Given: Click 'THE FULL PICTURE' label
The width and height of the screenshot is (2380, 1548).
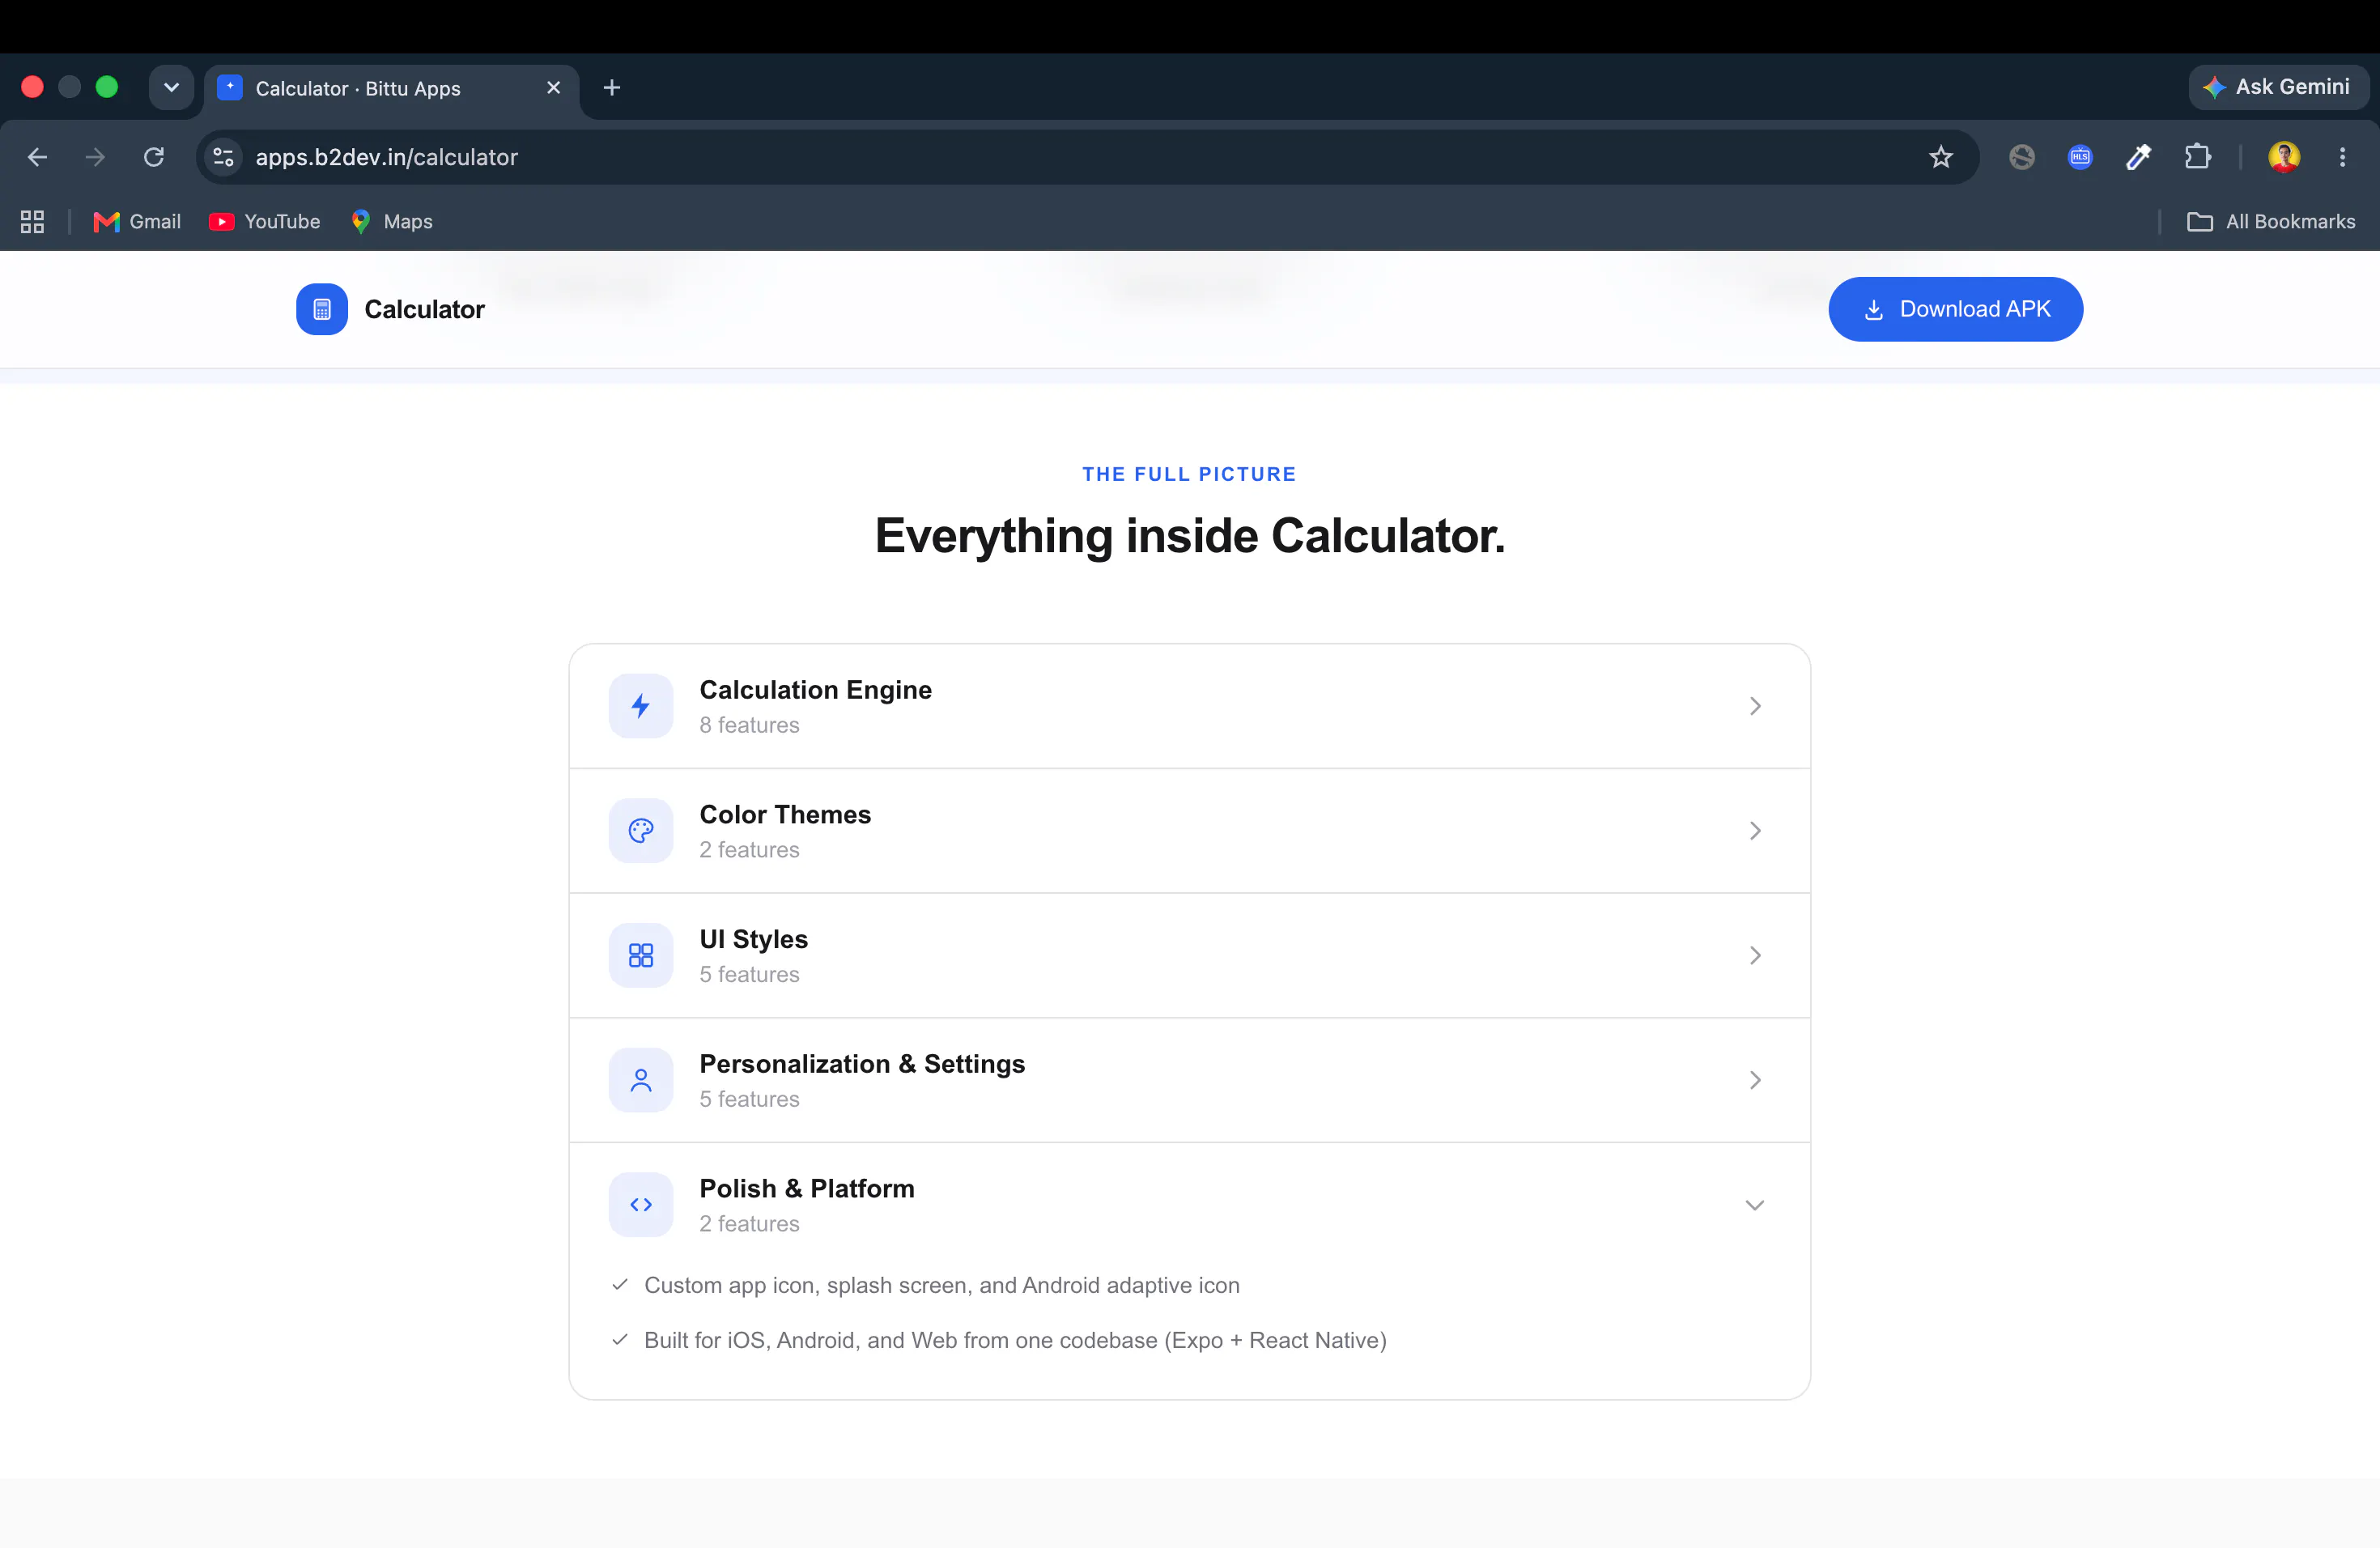Looking at the screenshot, I should [1189, 474].
